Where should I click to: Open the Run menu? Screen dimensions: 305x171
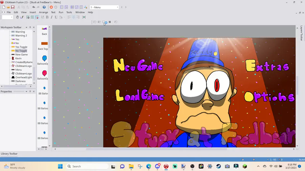pyautogui.click(x=61, y=12)
